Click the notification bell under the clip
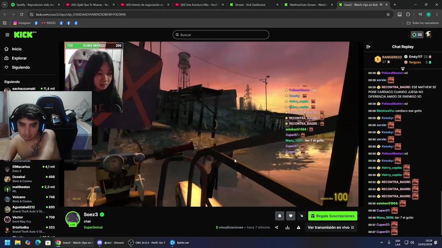The width and height of the screenshot is (442, 248). coord(280,216)
